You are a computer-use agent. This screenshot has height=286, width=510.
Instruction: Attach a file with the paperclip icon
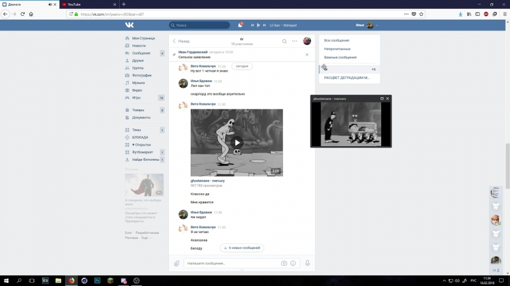177,263
